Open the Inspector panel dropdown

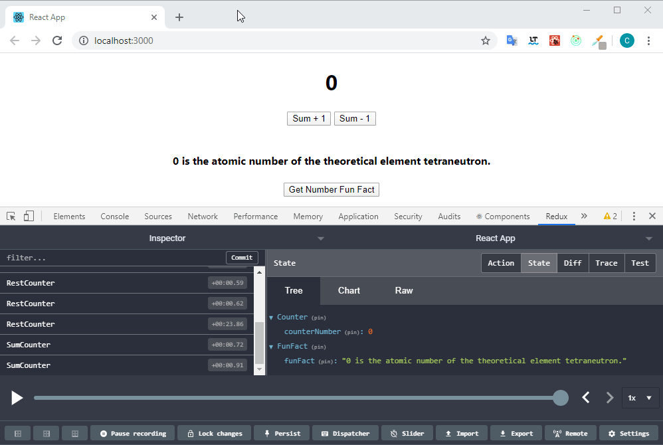coord(320,238)
